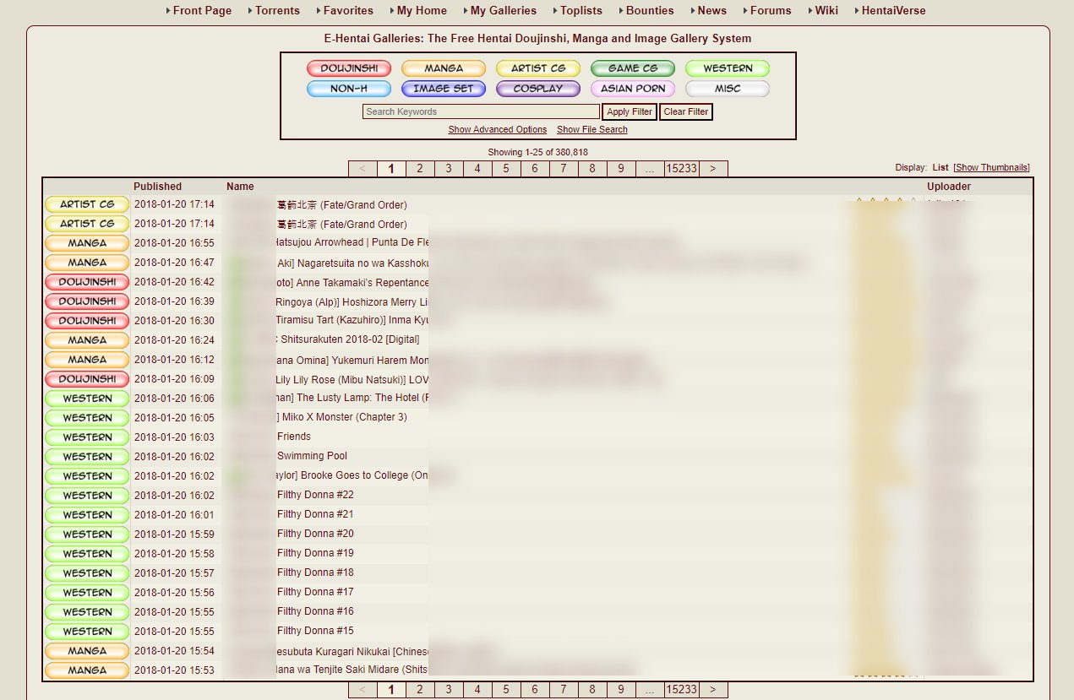
Task: Jump to last page 15233 in top pagination
Action: (681, 168)
